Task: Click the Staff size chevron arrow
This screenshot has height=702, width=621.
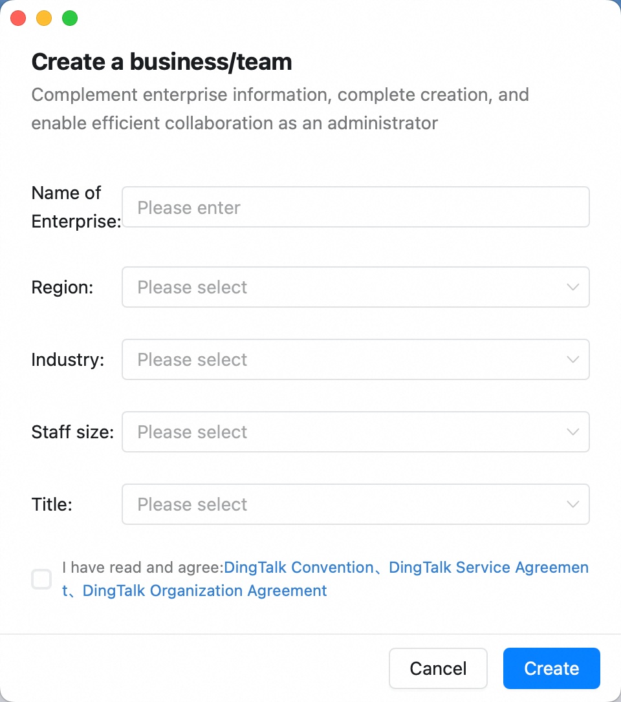Action: coord(573,432)
